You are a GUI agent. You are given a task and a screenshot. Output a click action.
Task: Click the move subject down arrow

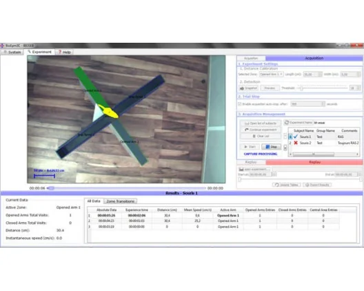(285, 148)
